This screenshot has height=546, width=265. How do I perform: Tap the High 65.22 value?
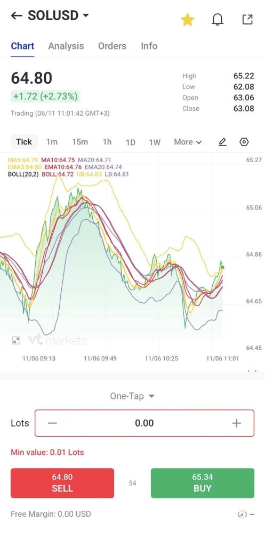[244, 76]
